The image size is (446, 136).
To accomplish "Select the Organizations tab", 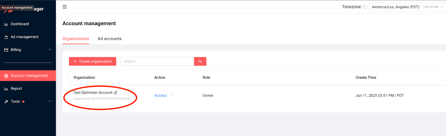I will point(76,39).
